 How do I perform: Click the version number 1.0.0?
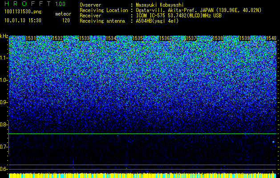click(x=60, y=4)
